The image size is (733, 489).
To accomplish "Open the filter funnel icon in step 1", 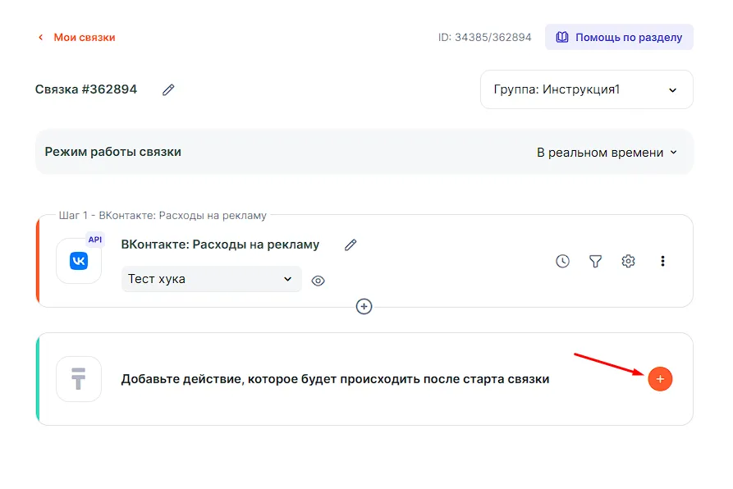I will click(x=596, y=261).
